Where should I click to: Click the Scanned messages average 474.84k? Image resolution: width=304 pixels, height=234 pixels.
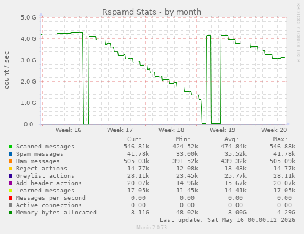pyautogui.click(x=234, y=147)
